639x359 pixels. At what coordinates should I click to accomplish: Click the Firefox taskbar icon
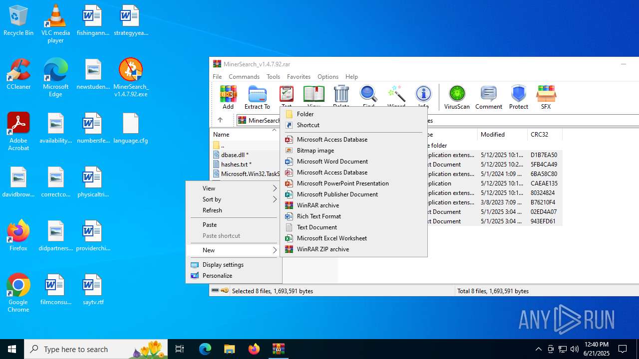[254, 349]
